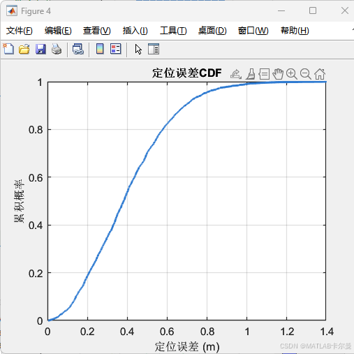The image size is (354, 354).
Task: Click the y-axis tick label 0.4
Action: pos(36,226)
